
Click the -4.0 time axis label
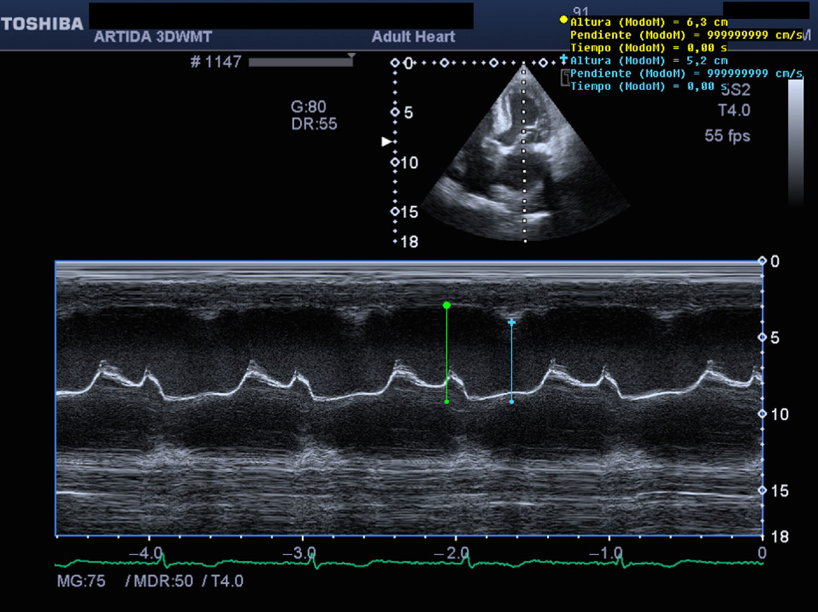(x=146, y=553)
